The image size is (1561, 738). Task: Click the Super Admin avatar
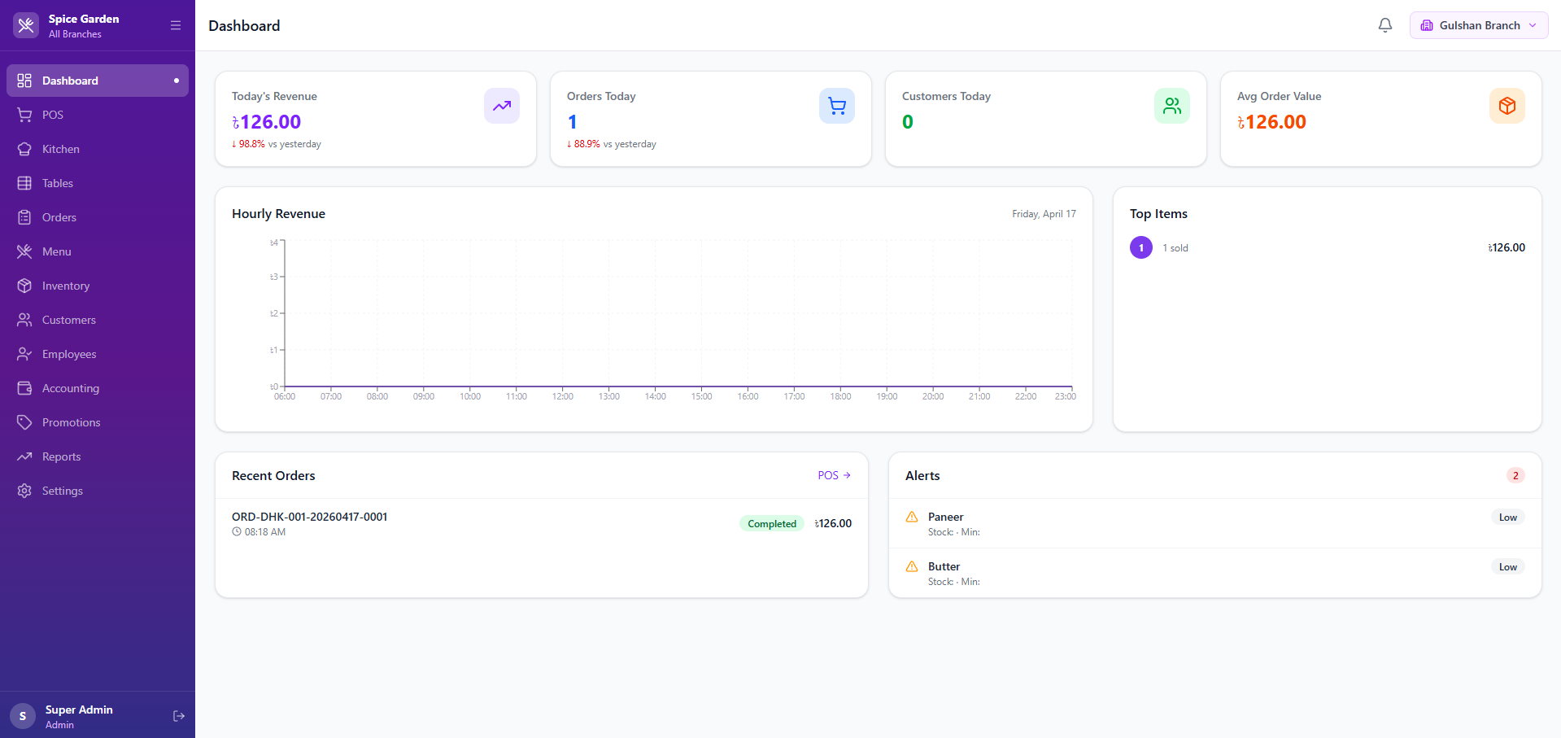click(23, 716)
